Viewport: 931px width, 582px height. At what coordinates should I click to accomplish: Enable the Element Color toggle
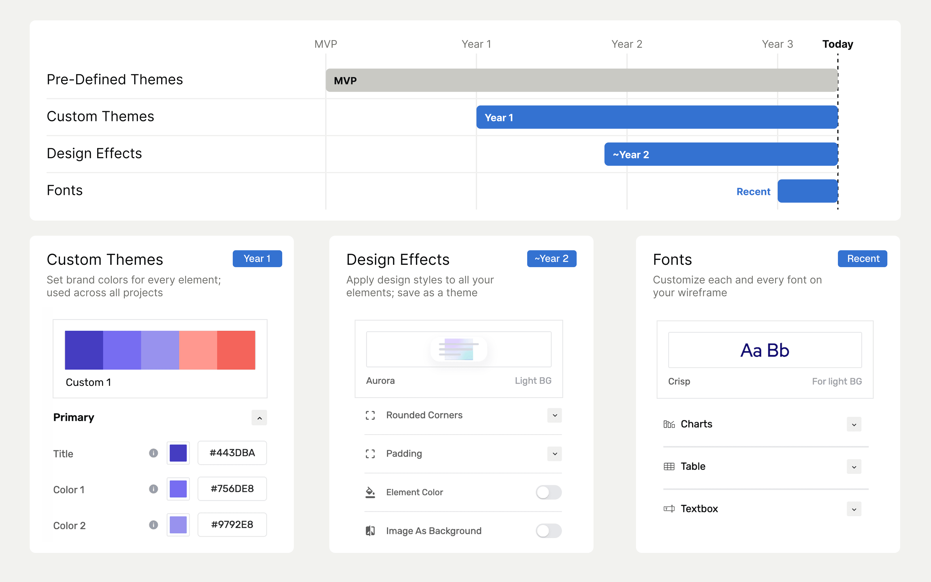coord(549,492)
